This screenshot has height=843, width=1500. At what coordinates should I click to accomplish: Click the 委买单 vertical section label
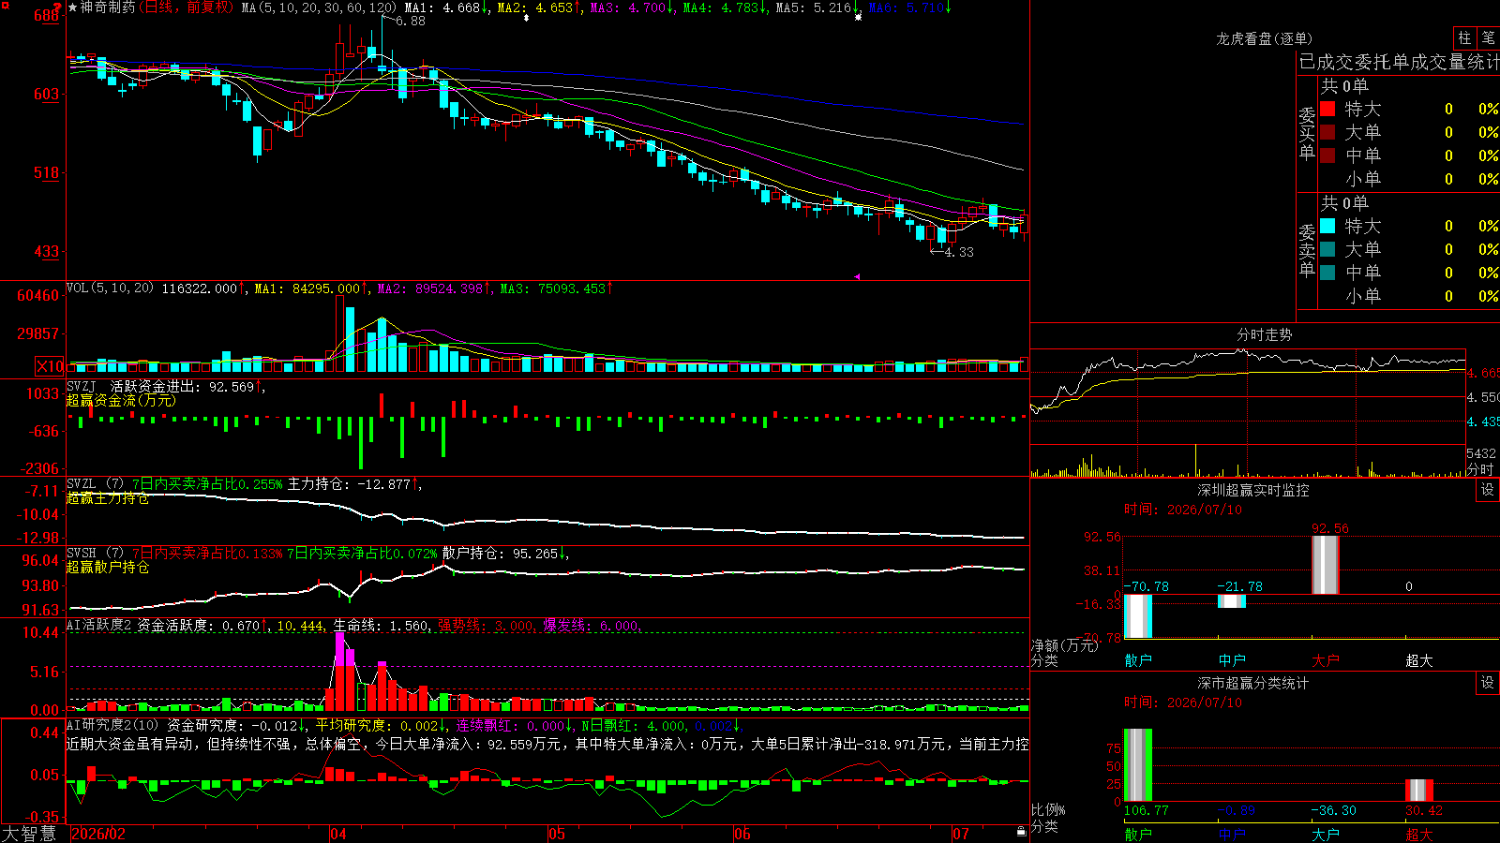(1307, 133)
